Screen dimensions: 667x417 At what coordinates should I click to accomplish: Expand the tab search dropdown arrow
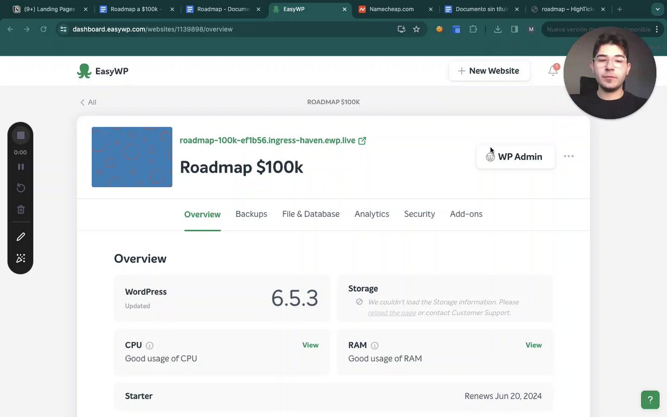658,9
